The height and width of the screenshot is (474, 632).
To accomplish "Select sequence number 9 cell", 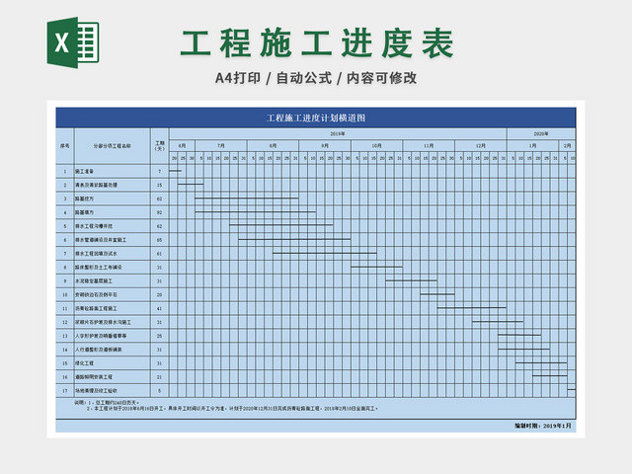I will (65, 280).
